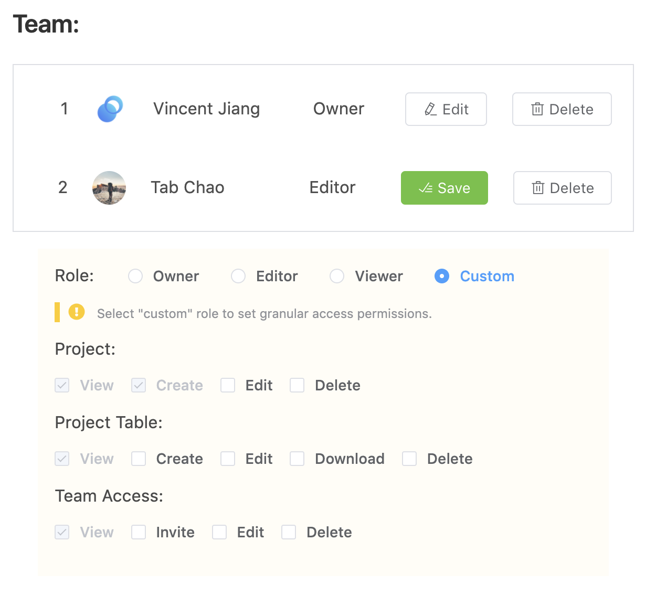Enable Download permission for Project Table

pyautogui.click(x=297, y=459)
